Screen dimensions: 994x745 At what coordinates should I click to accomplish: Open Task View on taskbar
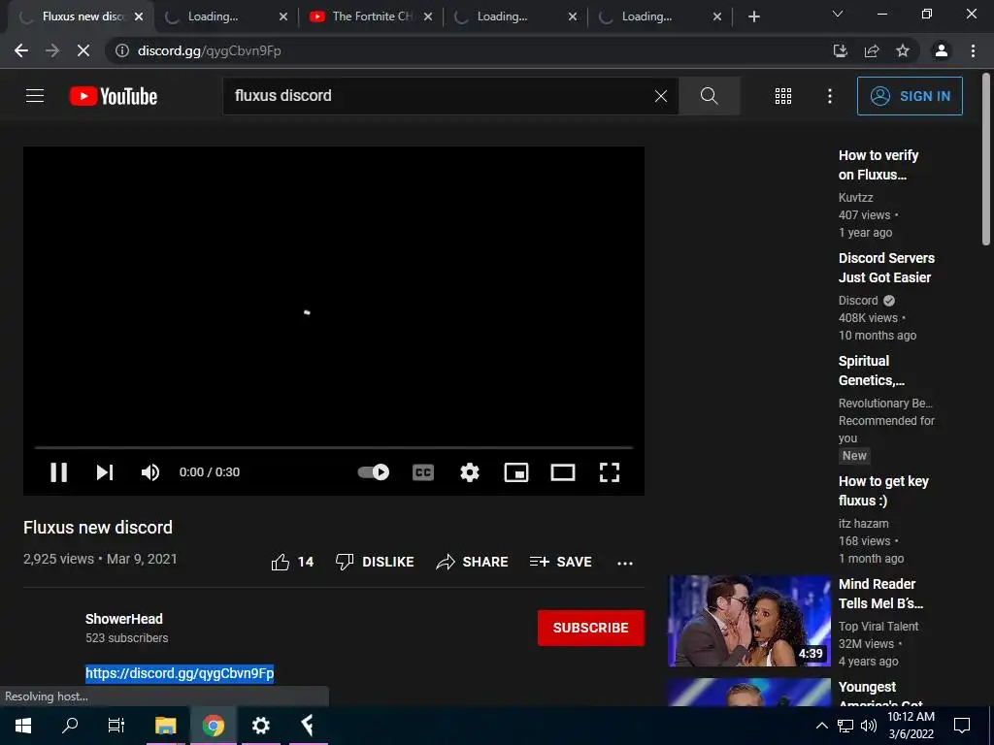116,726
